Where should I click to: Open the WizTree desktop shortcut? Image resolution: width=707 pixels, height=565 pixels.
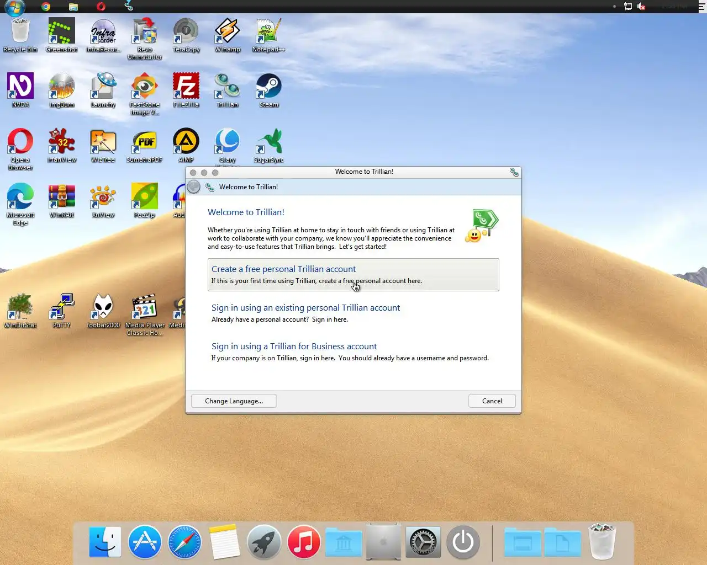click(x=103, y=145)
